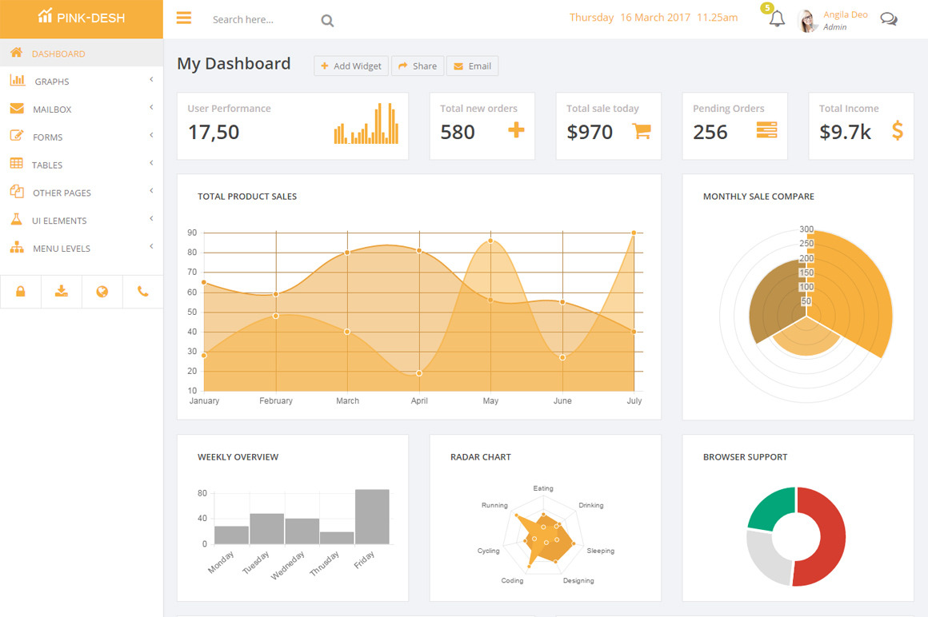The height and width of the screenshot is (617, 928).
Task: Expand the Tables menu section
Action: pos(47,165)
